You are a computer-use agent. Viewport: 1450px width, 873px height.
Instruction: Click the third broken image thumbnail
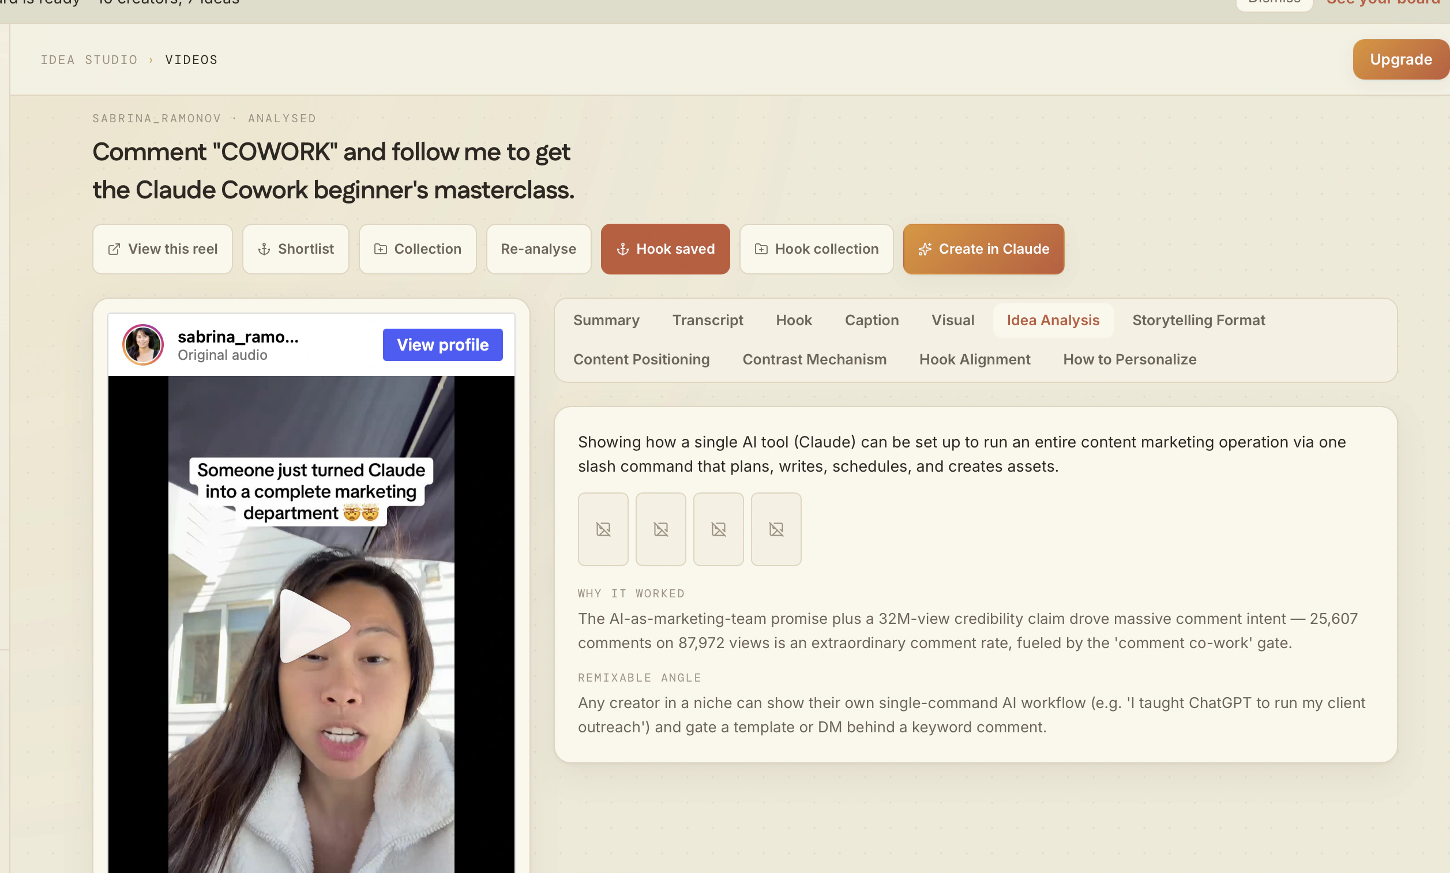tap(719, 529)
